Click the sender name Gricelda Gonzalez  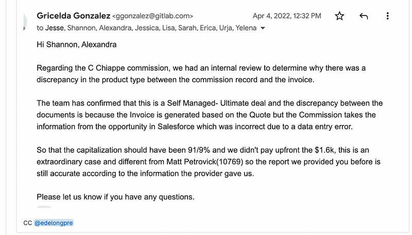click(x=73, y=16)
